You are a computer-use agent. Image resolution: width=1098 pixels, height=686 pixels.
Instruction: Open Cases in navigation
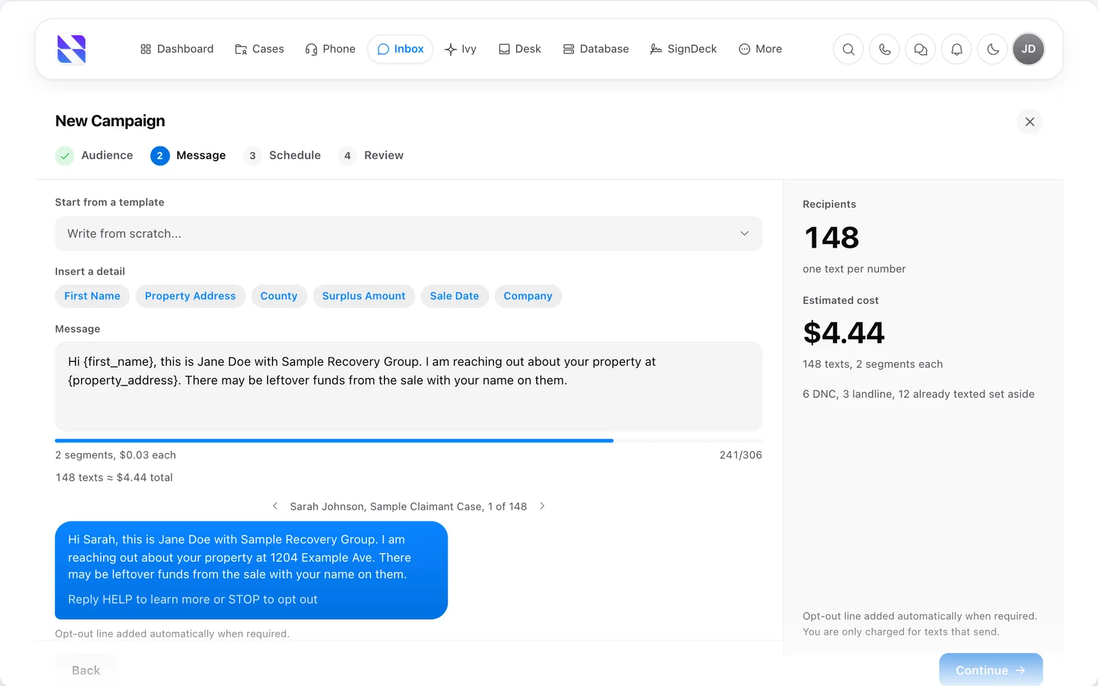pos(259,49)
